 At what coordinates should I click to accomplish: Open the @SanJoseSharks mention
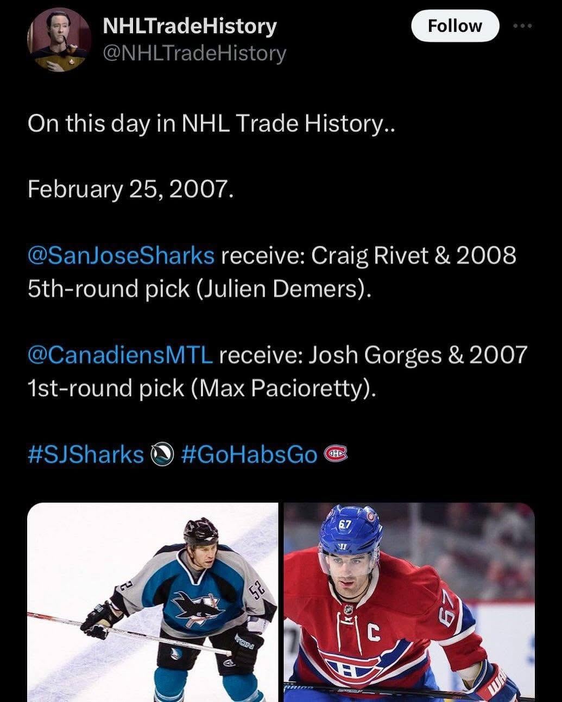point(121,255)
